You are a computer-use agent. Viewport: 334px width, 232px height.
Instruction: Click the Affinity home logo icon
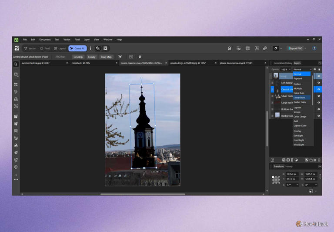pos(17,49)
